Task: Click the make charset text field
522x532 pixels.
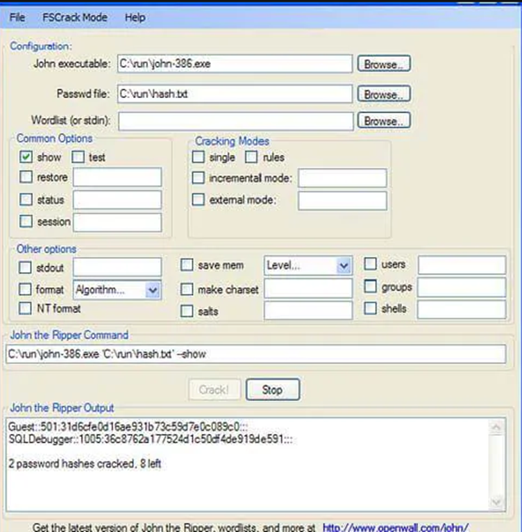Action: pos(308,288)
